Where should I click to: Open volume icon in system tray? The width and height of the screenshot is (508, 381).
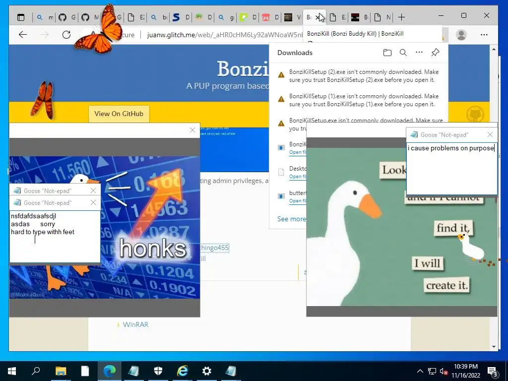tap(444, 371)
